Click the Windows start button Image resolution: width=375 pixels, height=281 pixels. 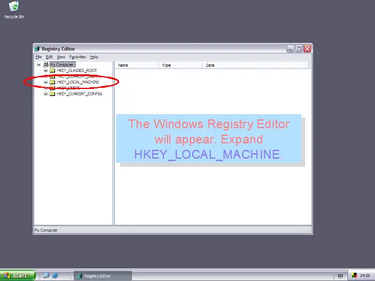[x=17, y=276]
